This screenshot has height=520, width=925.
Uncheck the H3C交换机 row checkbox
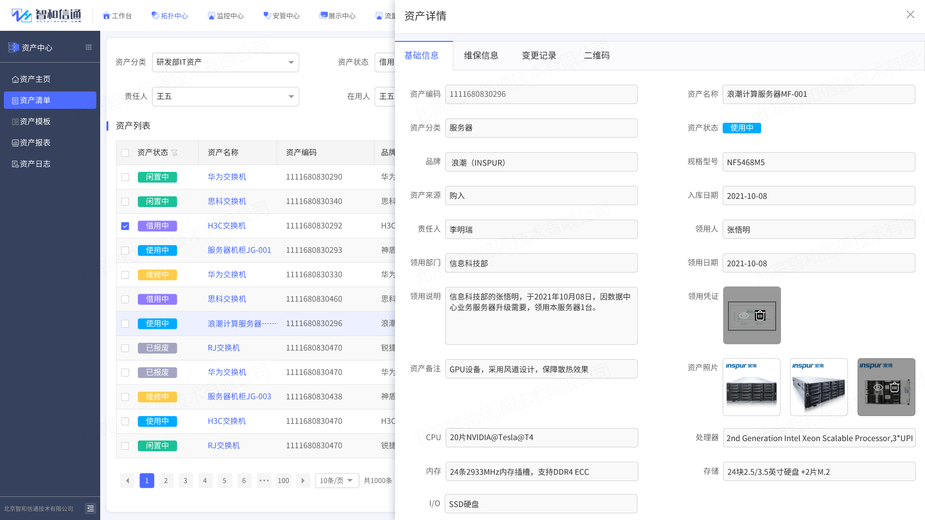(125, 226)
